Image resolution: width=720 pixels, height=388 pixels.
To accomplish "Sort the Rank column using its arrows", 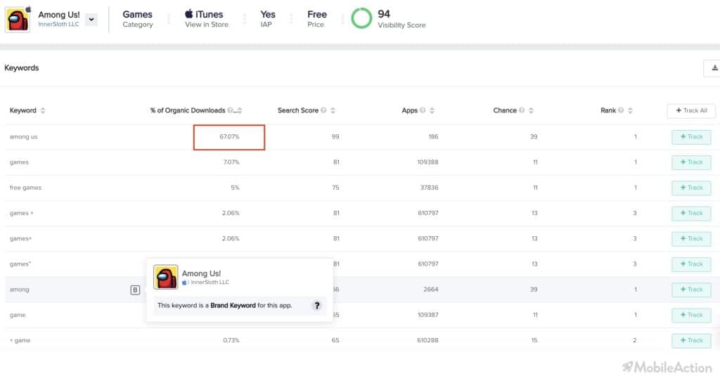I will (x=630, y=110).
